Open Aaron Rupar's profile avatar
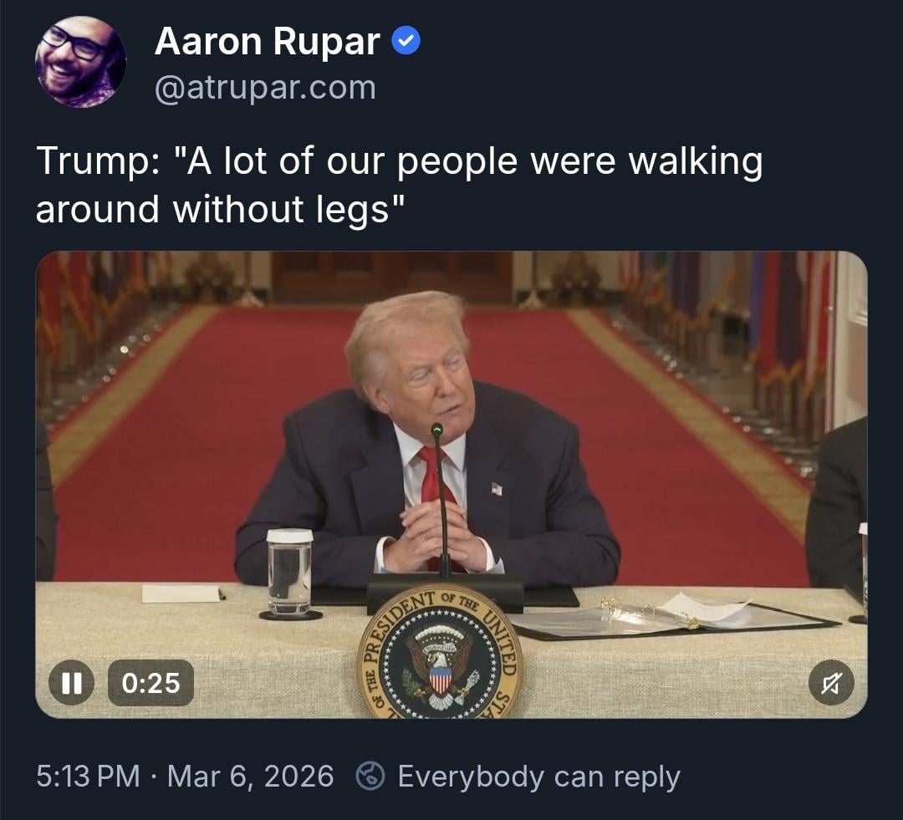The width and height of the screenshot is (903, 820). [80, 62]
